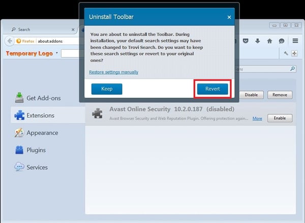This screenshot has height=223, width=305.
Task: Open the Restore settings manually link
Action: [113, 72]
